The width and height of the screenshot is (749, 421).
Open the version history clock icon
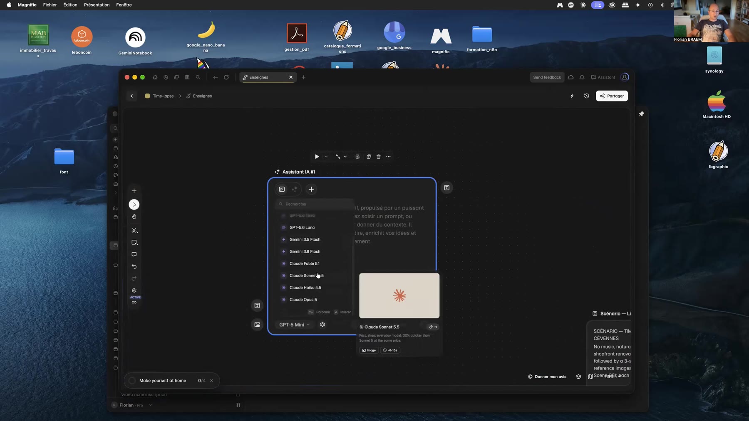click(x=586, y=96)
